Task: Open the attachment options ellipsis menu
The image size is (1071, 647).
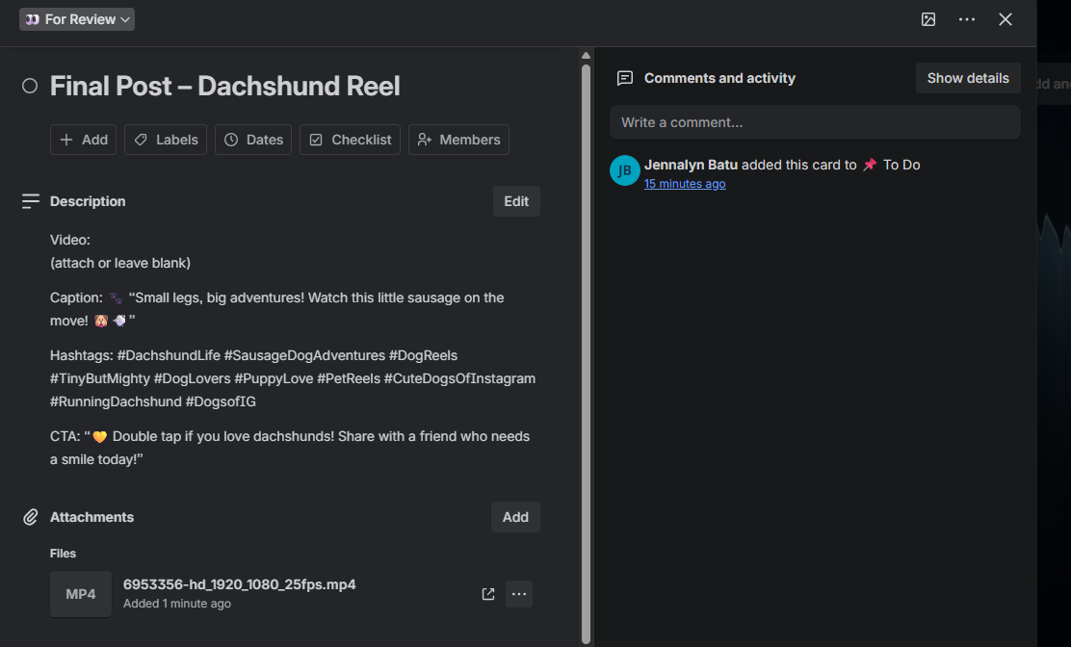Action: (519, 594)
